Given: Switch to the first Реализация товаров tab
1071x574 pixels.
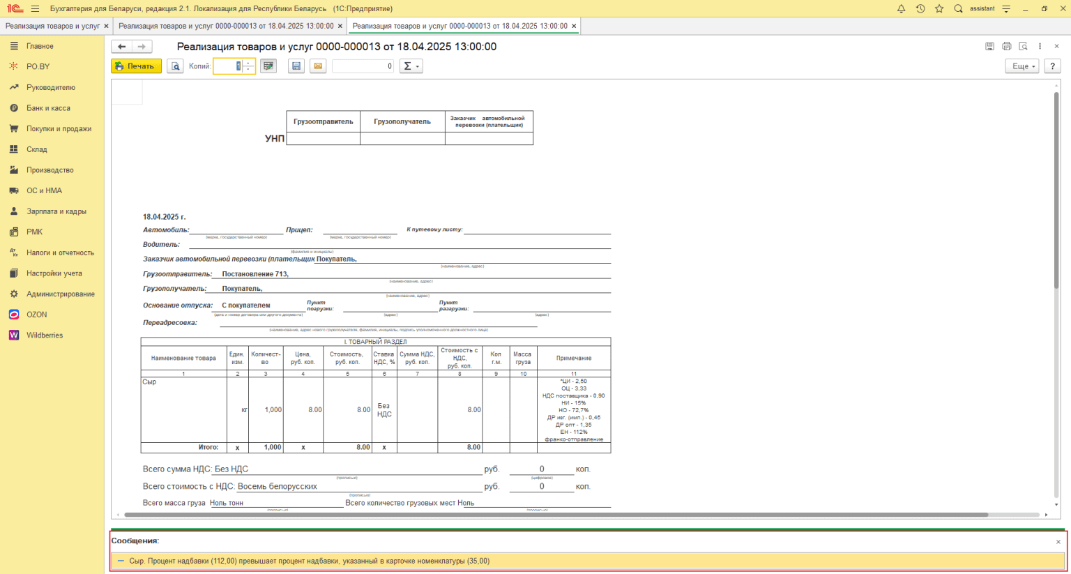Looking at the screenshot, I should point(52,26).
